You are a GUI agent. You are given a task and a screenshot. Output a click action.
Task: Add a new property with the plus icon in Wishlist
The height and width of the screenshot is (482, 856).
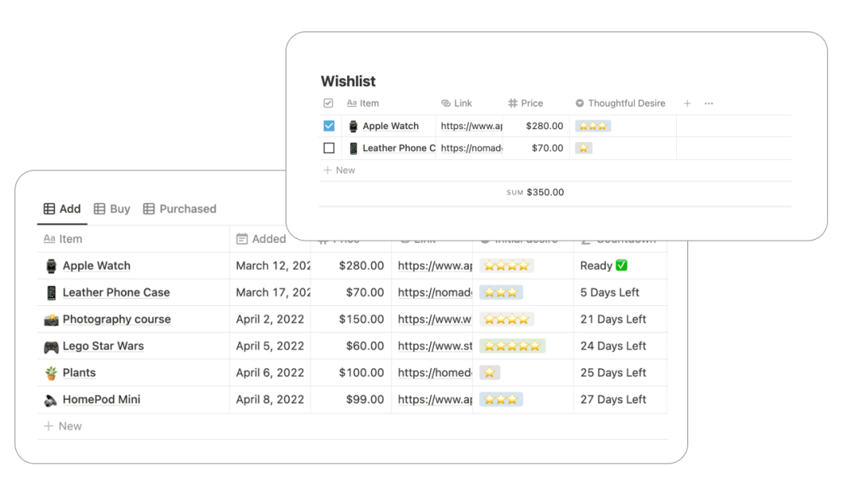(x=687, y=103)
